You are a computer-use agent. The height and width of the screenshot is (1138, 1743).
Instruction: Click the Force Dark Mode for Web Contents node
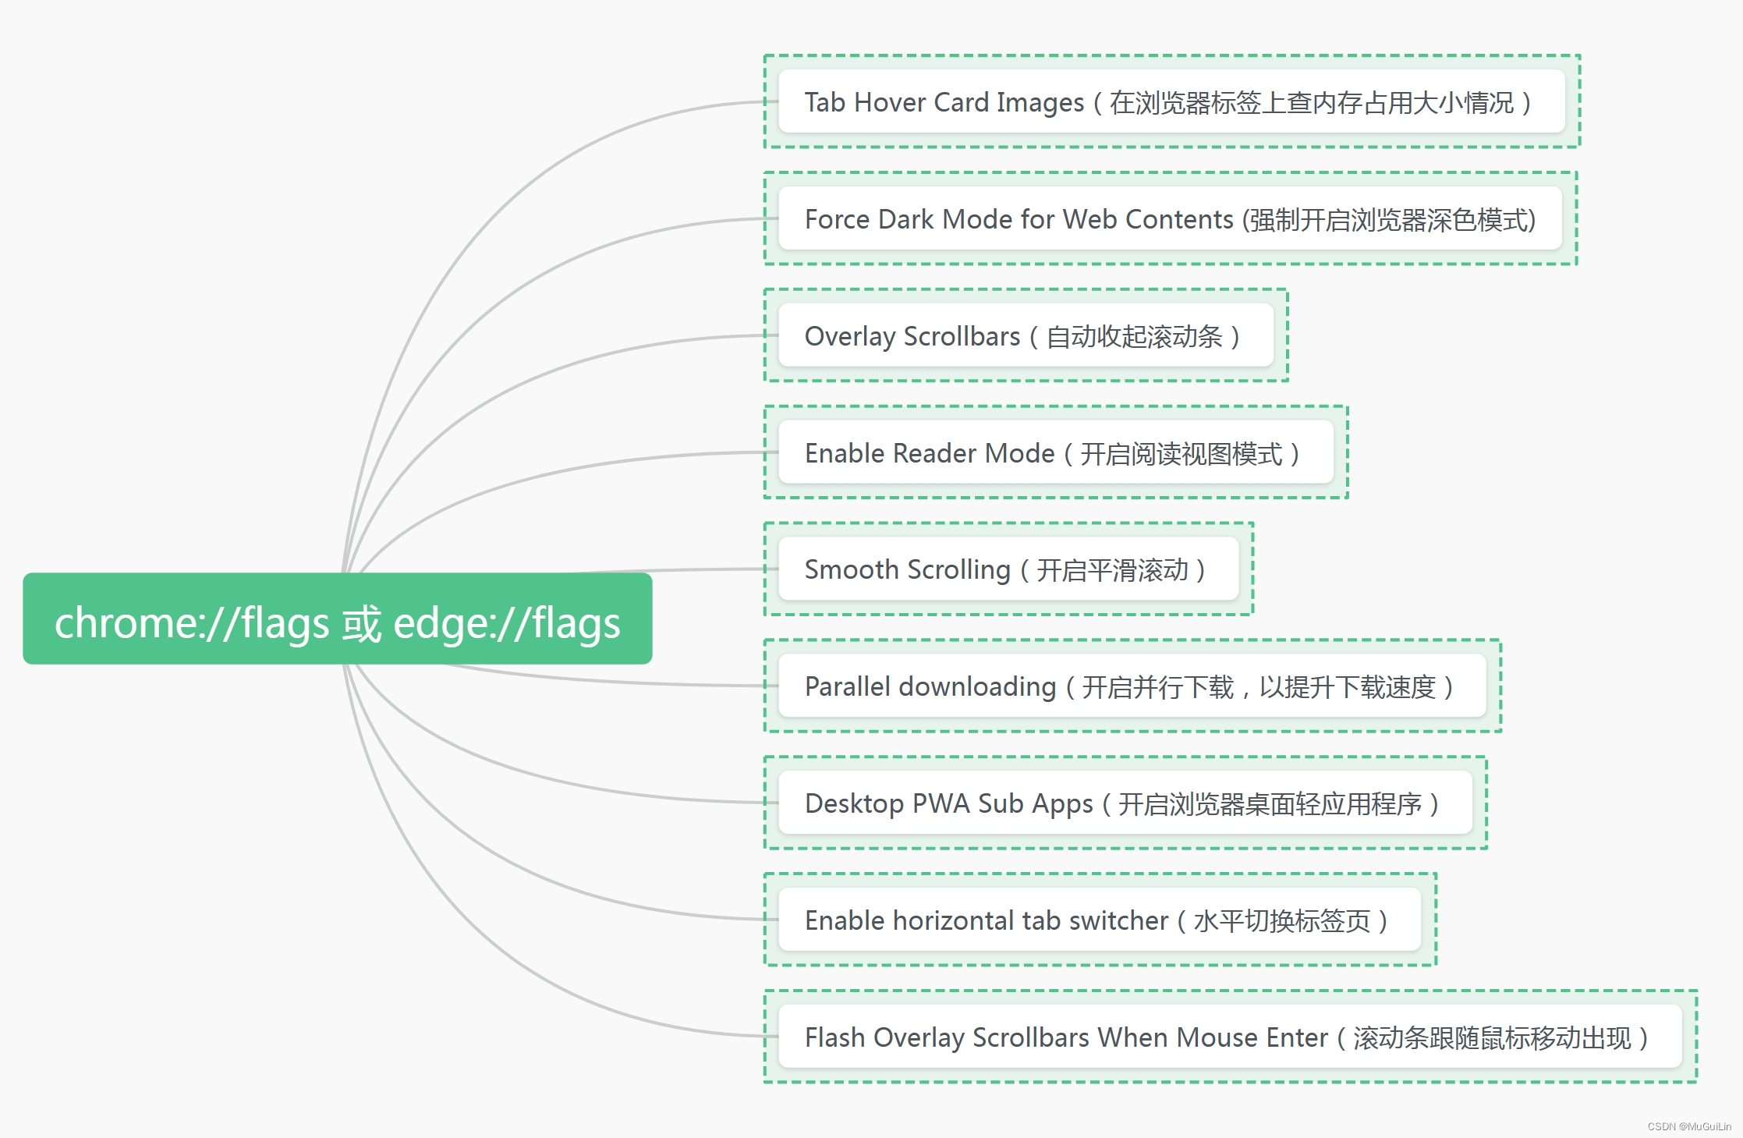(x=1170, y=218)
